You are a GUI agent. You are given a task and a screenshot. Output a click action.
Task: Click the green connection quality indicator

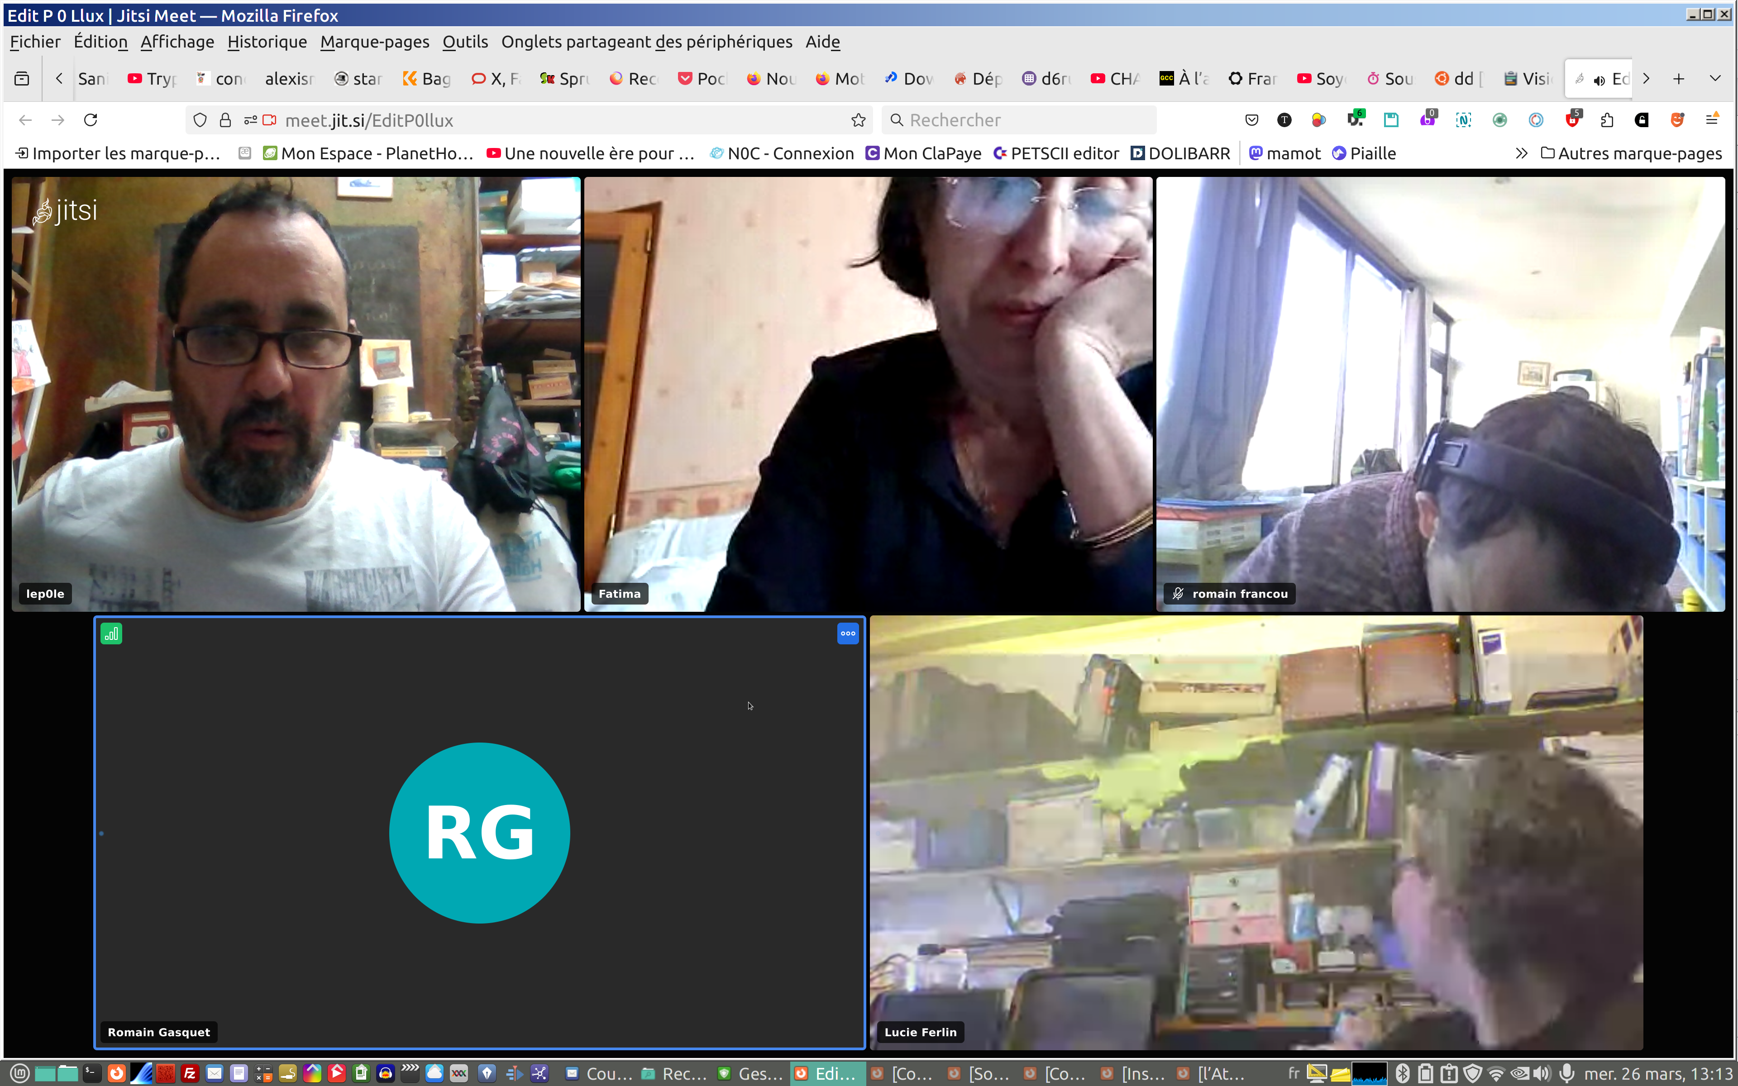111,633
